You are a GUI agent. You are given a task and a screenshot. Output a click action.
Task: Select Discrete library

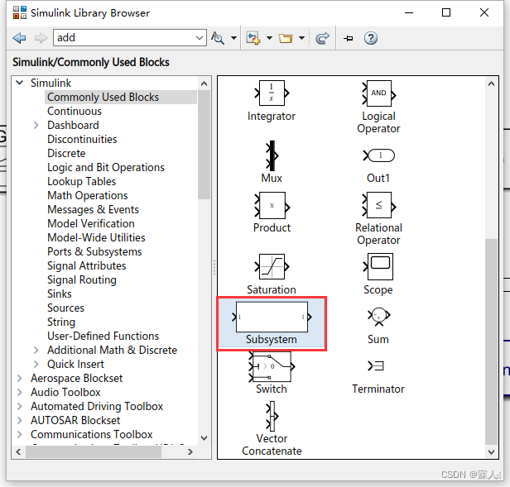pos(66,153)
